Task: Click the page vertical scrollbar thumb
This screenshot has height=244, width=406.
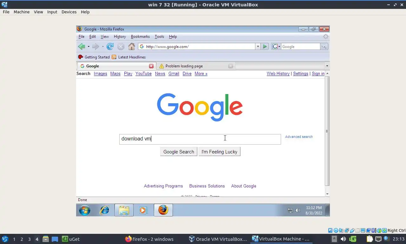Action: pyautogui.click(x=327, y=131)
